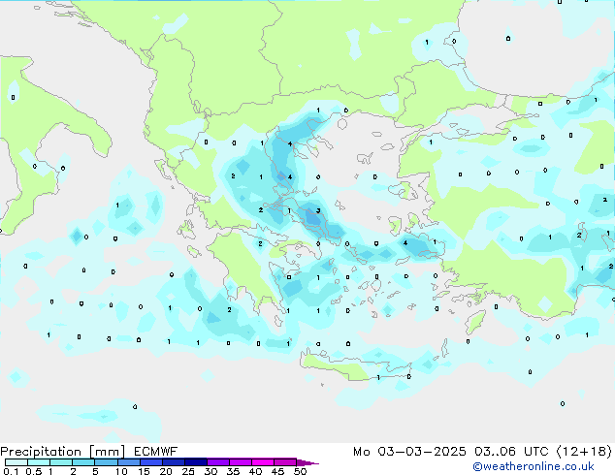Click the '25' legend value label
The width and height of the screenshot is (615, 475).
pos(188,471)
